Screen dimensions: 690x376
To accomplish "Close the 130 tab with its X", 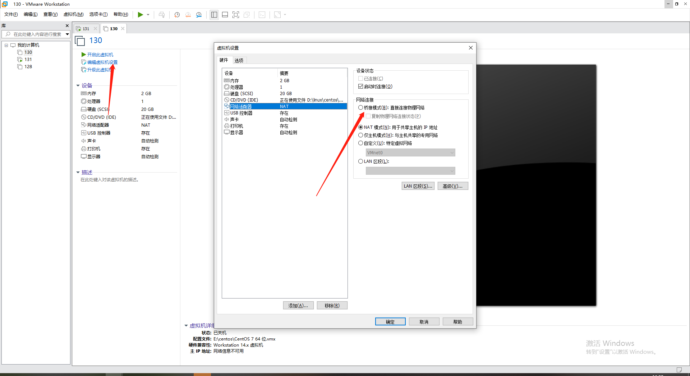I will [x=123, y=29].
